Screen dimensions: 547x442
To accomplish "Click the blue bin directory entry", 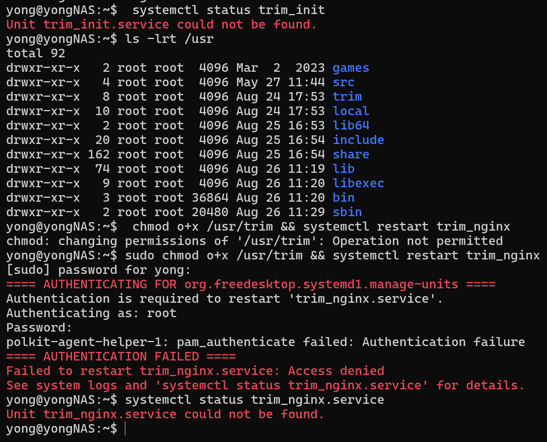I will [x=344, y=198].
